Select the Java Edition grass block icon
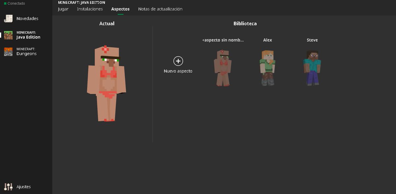The width and height of the screenshot is (396, 194). (x=8, y=35)
